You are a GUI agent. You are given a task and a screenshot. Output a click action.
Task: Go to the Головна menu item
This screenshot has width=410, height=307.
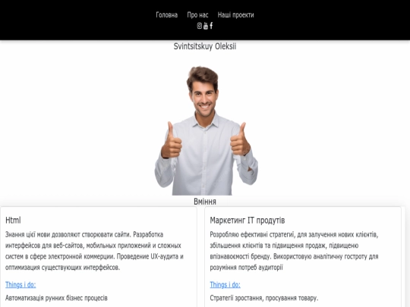(166, 15)
